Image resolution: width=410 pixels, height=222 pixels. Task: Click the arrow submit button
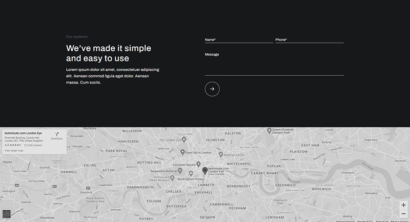212,89
